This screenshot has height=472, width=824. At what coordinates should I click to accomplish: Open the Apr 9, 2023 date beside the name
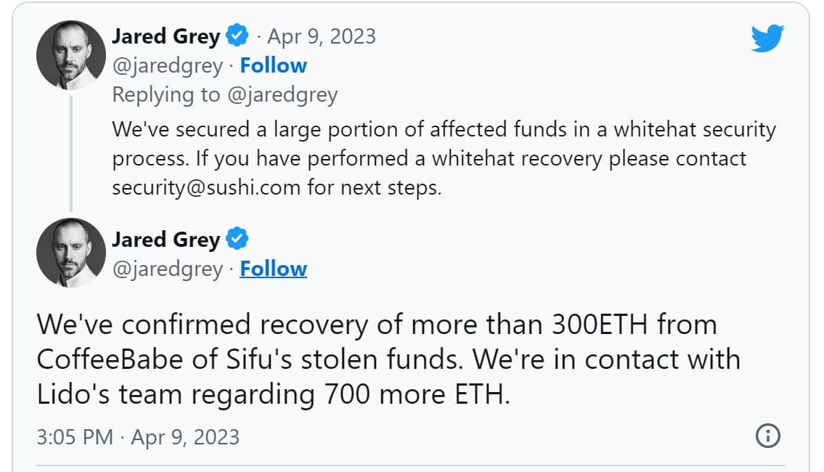[322, 36]
